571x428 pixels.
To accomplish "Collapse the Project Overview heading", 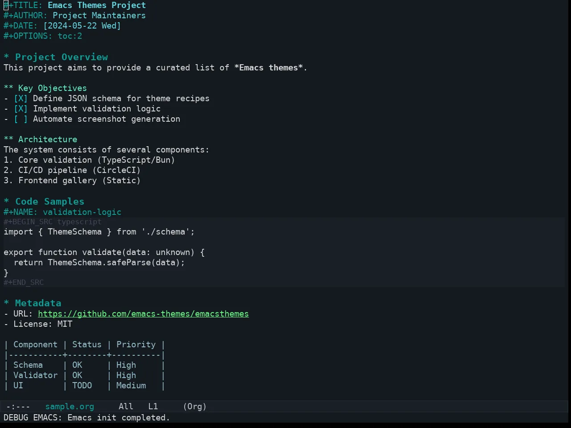I will 56,57.
